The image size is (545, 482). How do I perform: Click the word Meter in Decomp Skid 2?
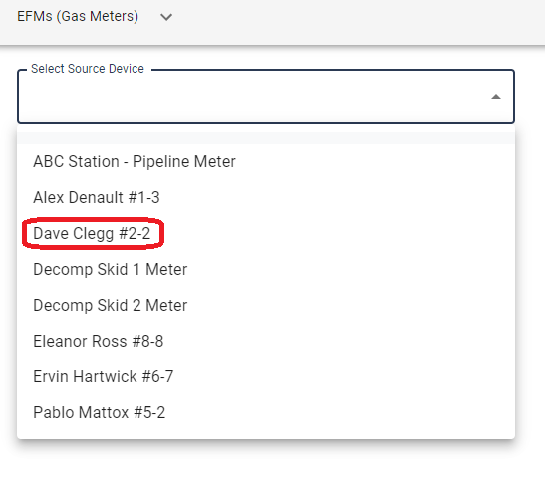(166, 305)
